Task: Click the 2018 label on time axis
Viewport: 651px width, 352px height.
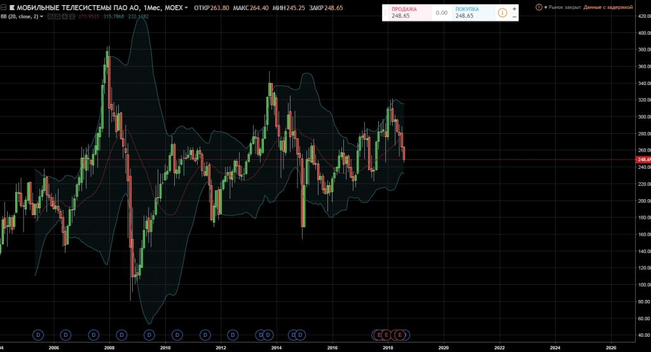Action: pyautogui.click(x=388, y=348)
